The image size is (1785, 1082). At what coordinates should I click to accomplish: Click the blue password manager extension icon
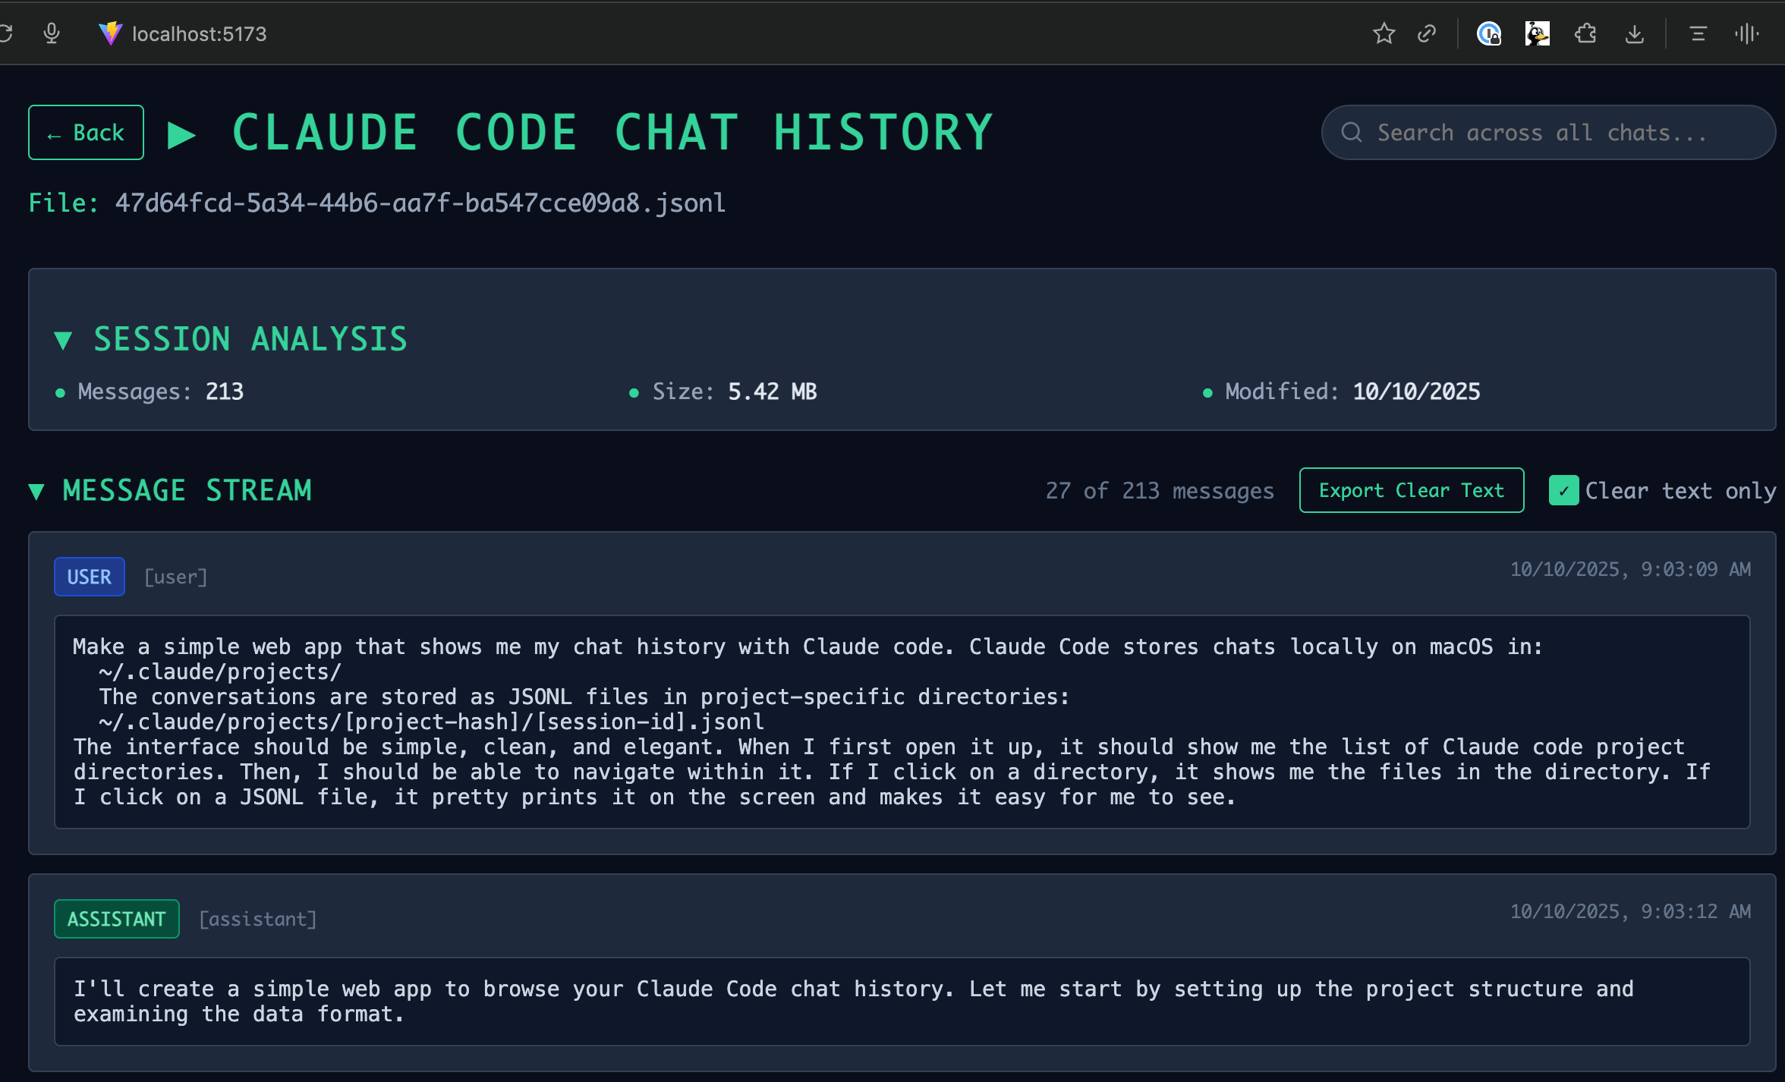1488,33
